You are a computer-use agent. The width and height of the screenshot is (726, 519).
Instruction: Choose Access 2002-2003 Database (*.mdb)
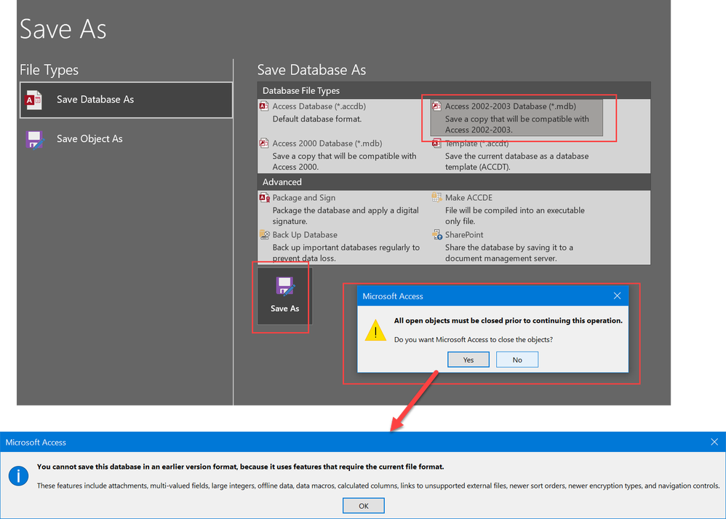click(x=516, y=118)
